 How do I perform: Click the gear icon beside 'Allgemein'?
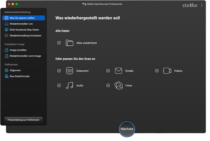pyautogui.click(x=6, y=70)
